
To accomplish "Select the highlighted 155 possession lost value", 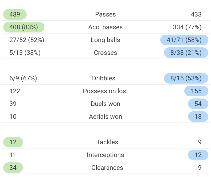I will pos(196,91).
